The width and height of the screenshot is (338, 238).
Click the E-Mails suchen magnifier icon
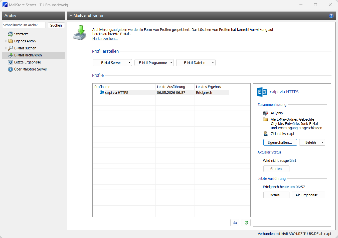pos(11,48)
